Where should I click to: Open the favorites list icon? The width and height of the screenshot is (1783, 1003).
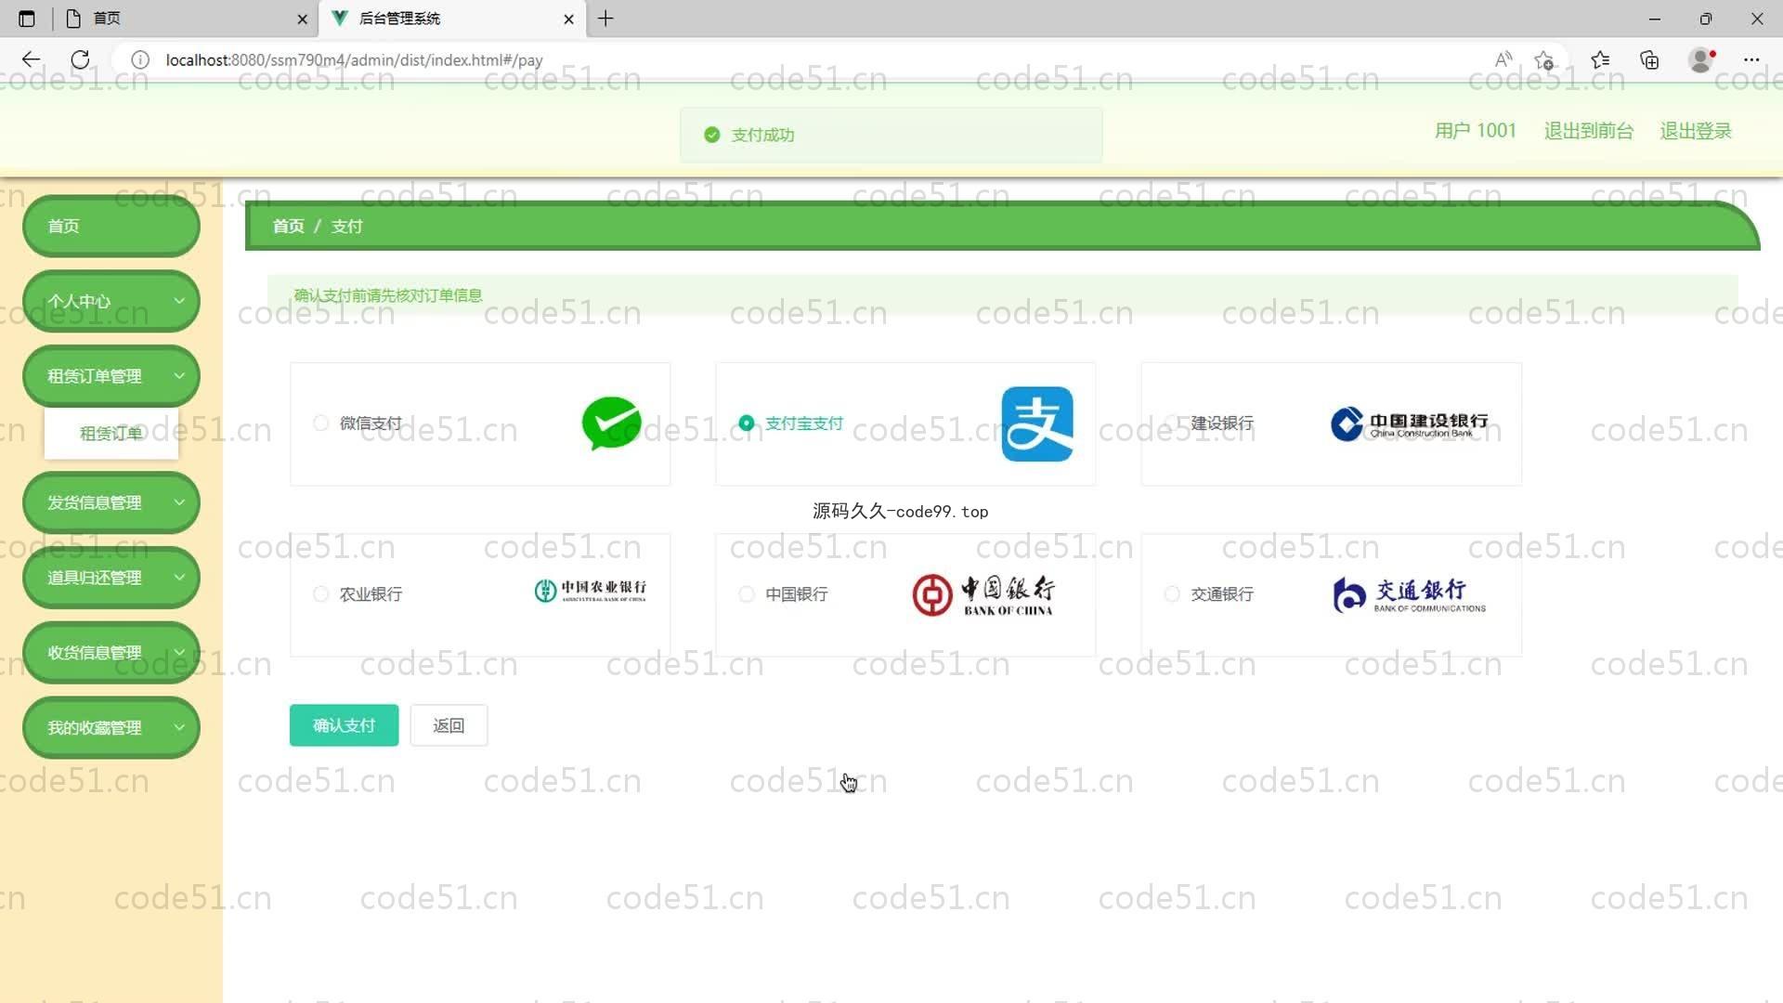click(1599, 59)
